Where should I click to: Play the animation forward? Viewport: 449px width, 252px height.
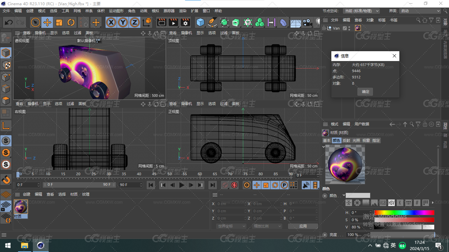click(x=181, y=185)
